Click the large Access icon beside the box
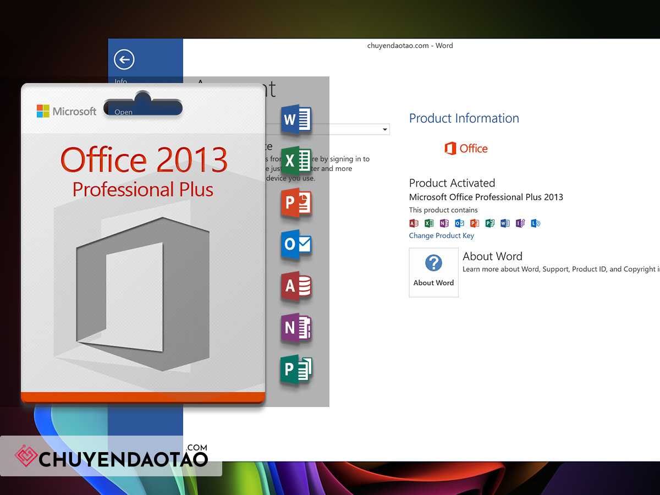The width and height of the screenshot is (660, 495). 296,286
